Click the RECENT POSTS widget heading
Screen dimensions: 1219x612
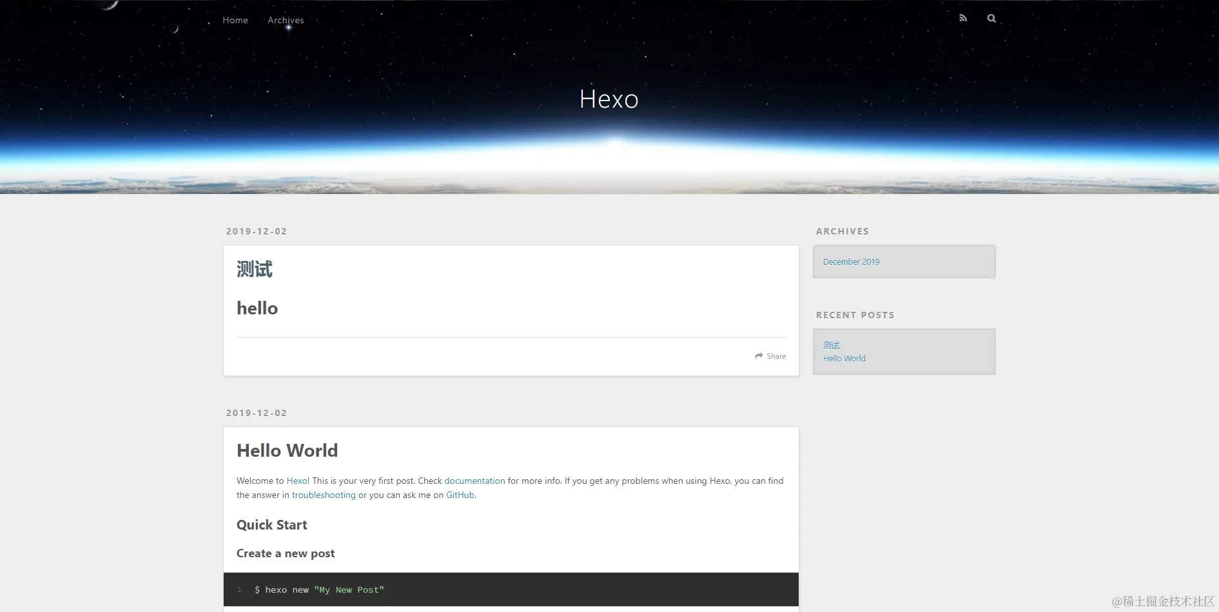click(x=855, y=315)
